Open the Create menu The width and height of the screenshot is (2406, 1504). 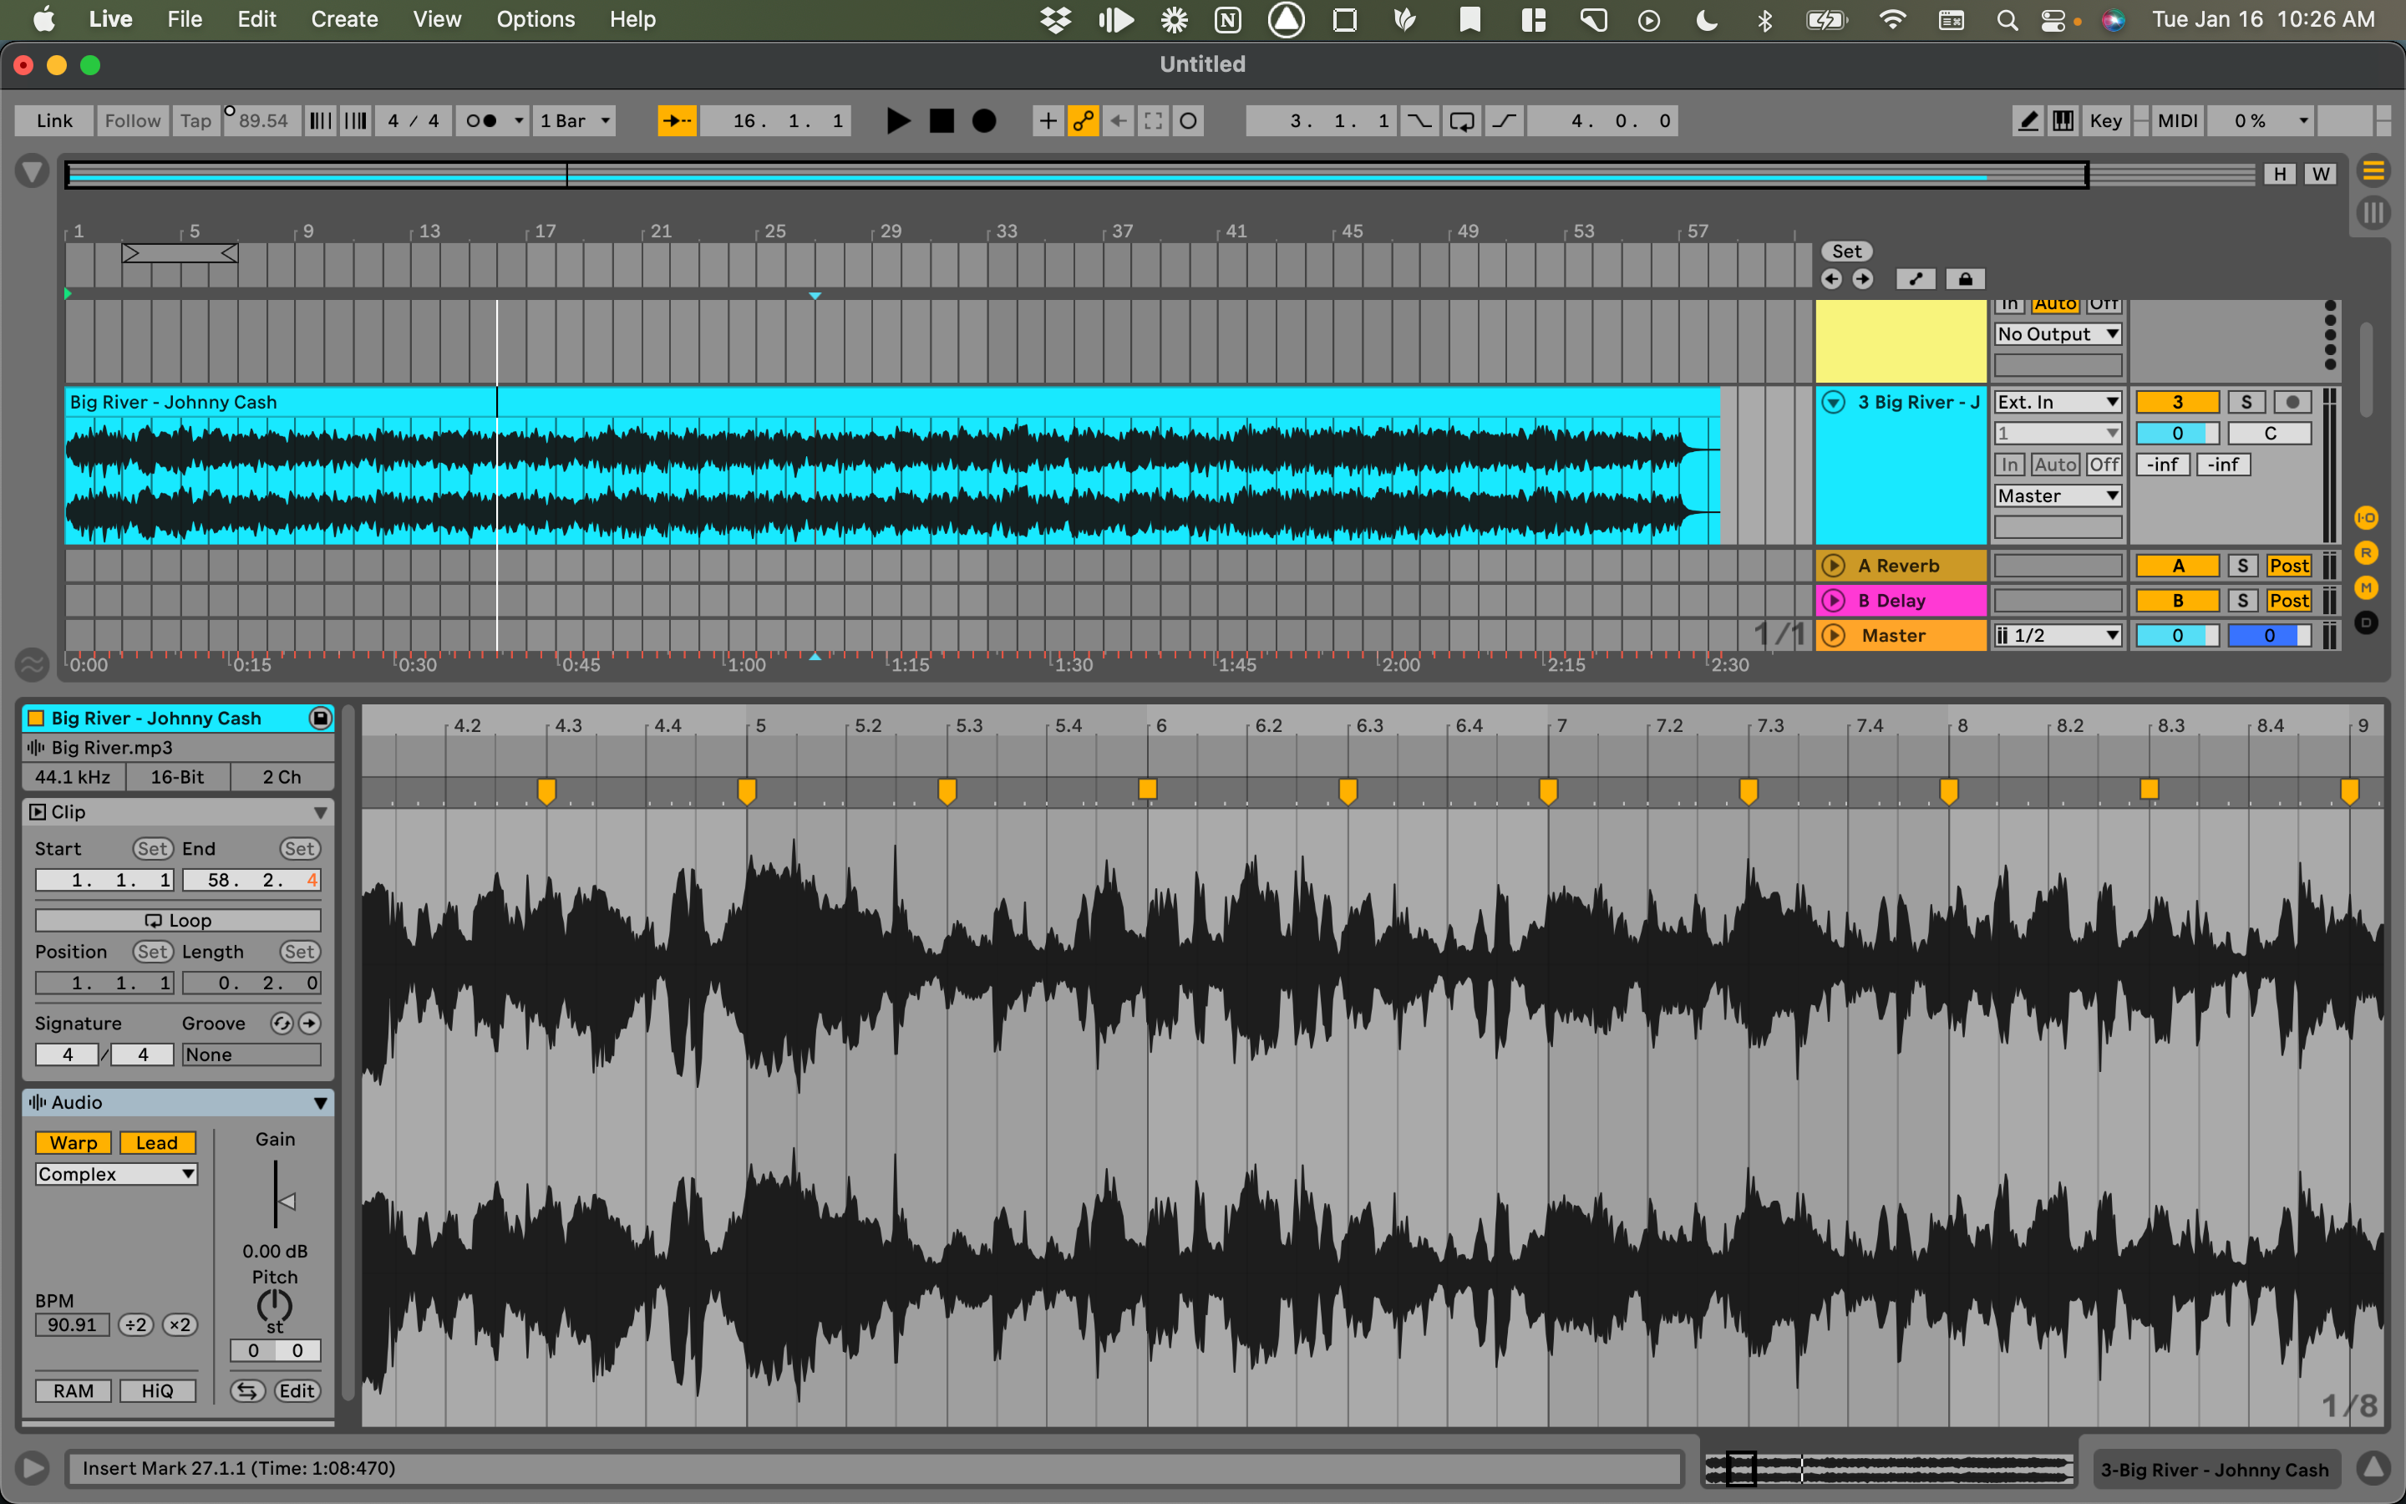(344, 19)
